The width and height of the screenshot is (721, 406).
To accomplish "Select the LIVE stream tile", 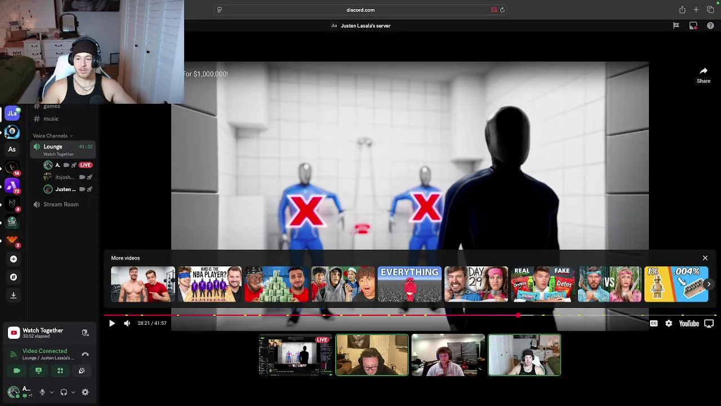I will [x=296, y=355].
